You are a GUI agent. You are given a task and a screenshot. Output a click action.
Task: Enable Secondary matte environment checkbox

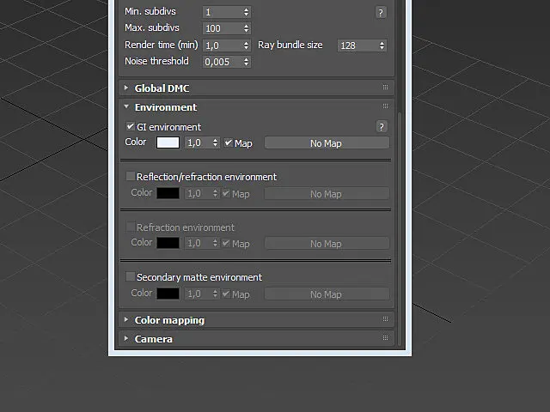(x=130, y=276)
